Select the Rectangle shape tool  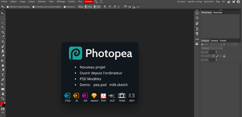pyautogui.click(x=3, y=89)
